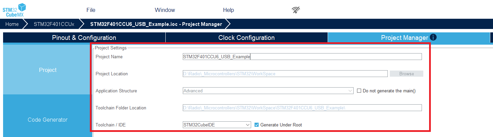Screen dimensions: 493x137
Task: Click the STM32CubeMX logo icon
Action: click(14, 10)
